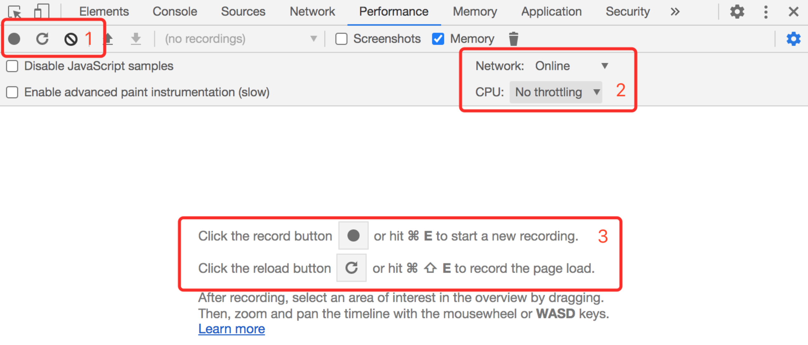Click the reload and profile page icon
Image resolution: width=808 pixels, height=345 pixels.
[x=42, y=39]
